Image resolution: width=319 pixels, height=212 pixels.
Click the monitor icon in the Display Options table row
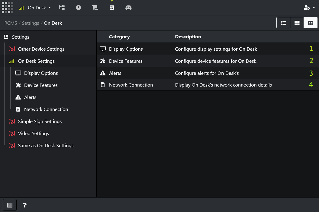(103, 49)
